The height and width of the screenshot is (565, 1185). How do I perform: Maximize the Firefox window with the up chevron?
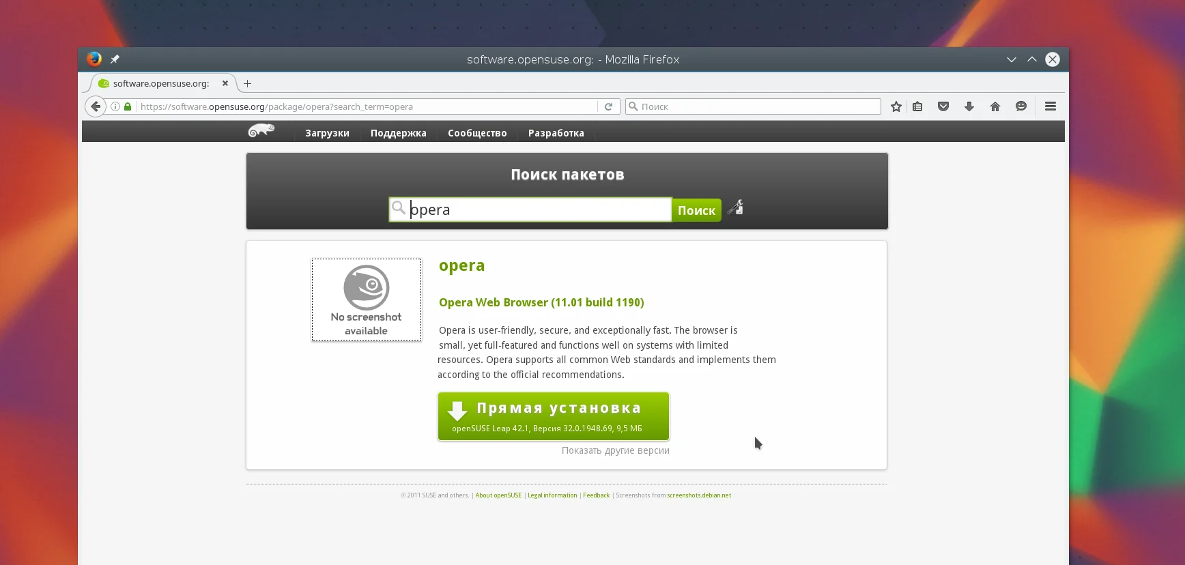click(1032, 59)
